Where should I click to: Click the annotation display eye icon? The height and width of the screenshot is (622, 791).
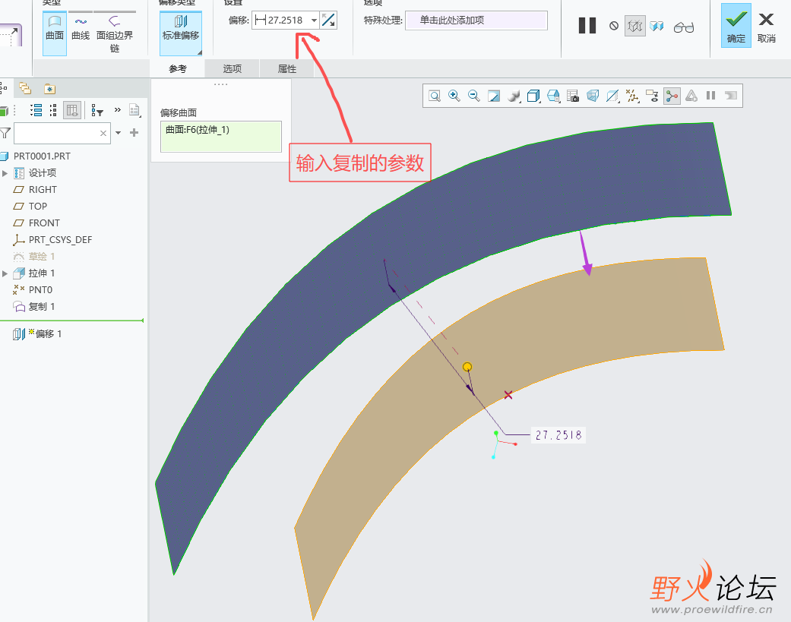pos(652,96)
